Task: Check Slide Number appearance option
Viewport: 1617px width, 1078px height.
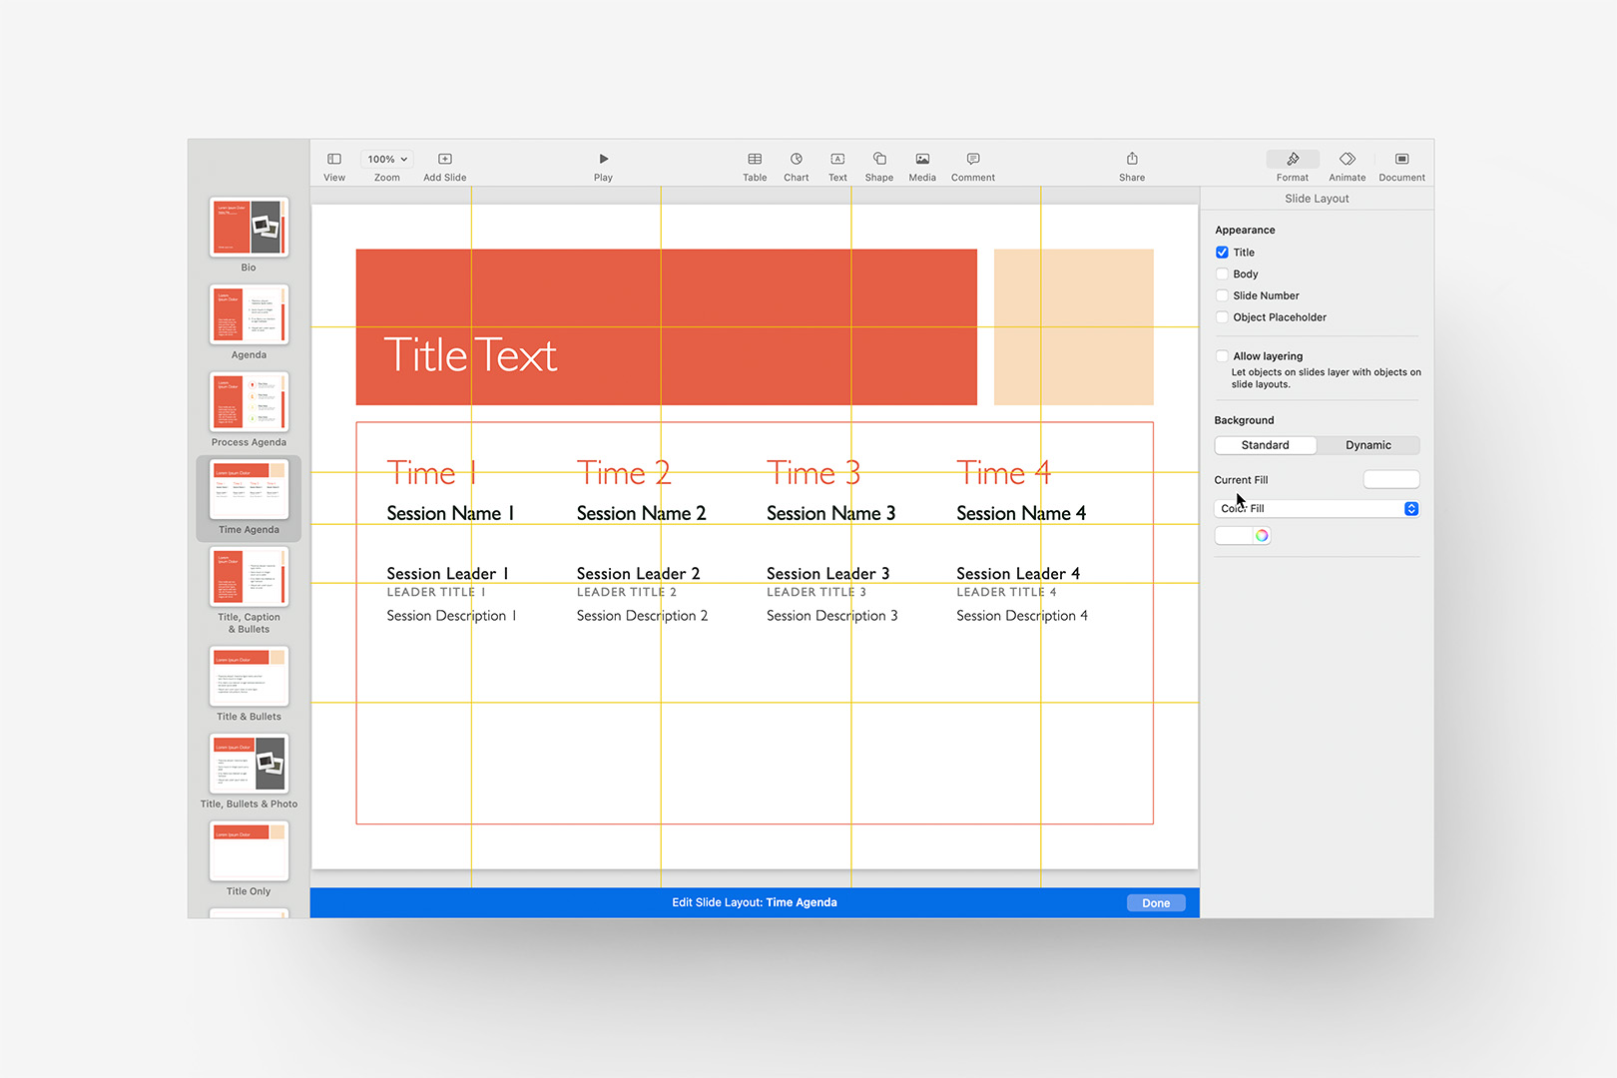Action: click(1222, 294)
